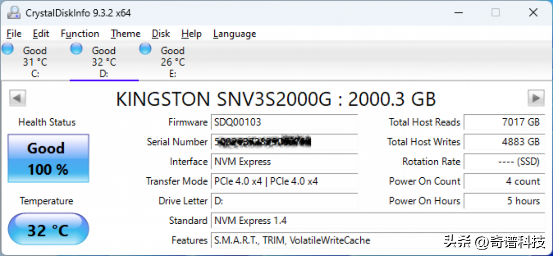Click the Rotation Rate value ---- (SSD)
Image resolution: width=553 pixels, height=256 pixels.
coord(504,162)
